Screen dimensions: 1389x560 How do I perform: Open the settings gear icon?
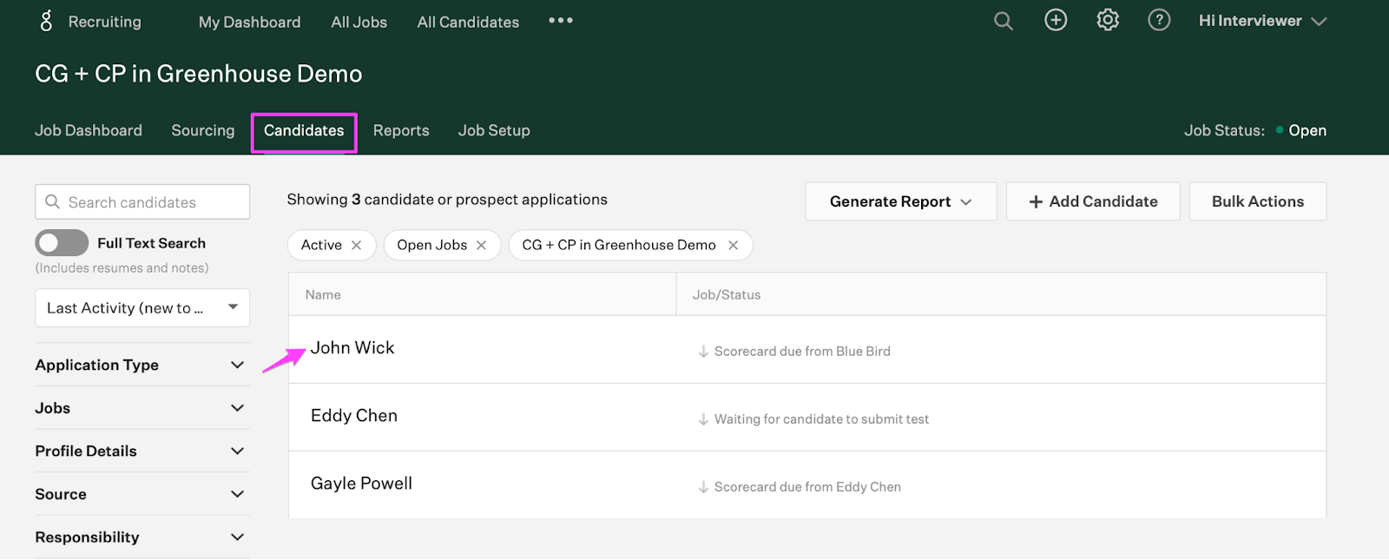(x=1108, y=20)
